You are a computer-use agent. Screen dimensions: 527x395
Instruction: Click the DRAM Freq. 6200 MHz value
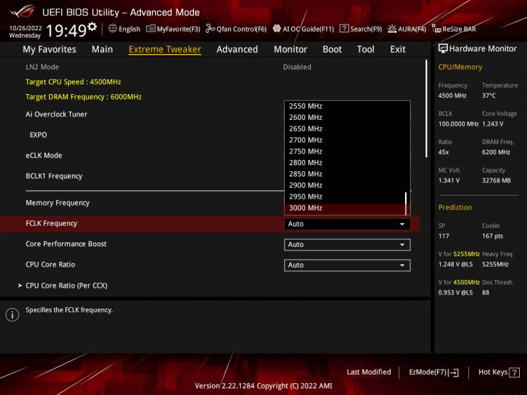tap(496, 152)
